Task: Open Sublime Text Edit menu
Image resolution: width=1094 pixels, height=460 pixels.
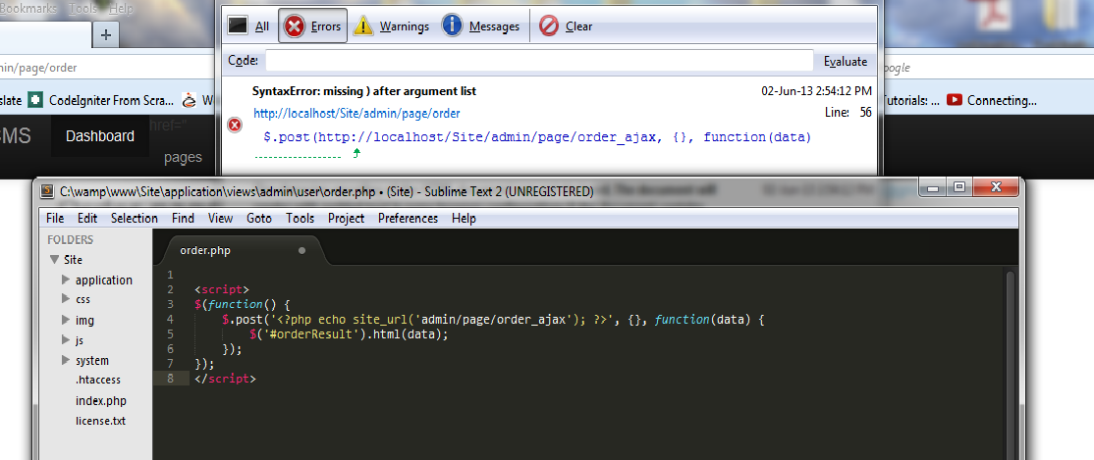Action: click(87, 218)
